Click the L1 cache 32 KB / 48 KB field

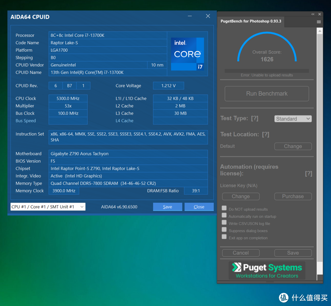pyautogui.click(x=180, y=99)
